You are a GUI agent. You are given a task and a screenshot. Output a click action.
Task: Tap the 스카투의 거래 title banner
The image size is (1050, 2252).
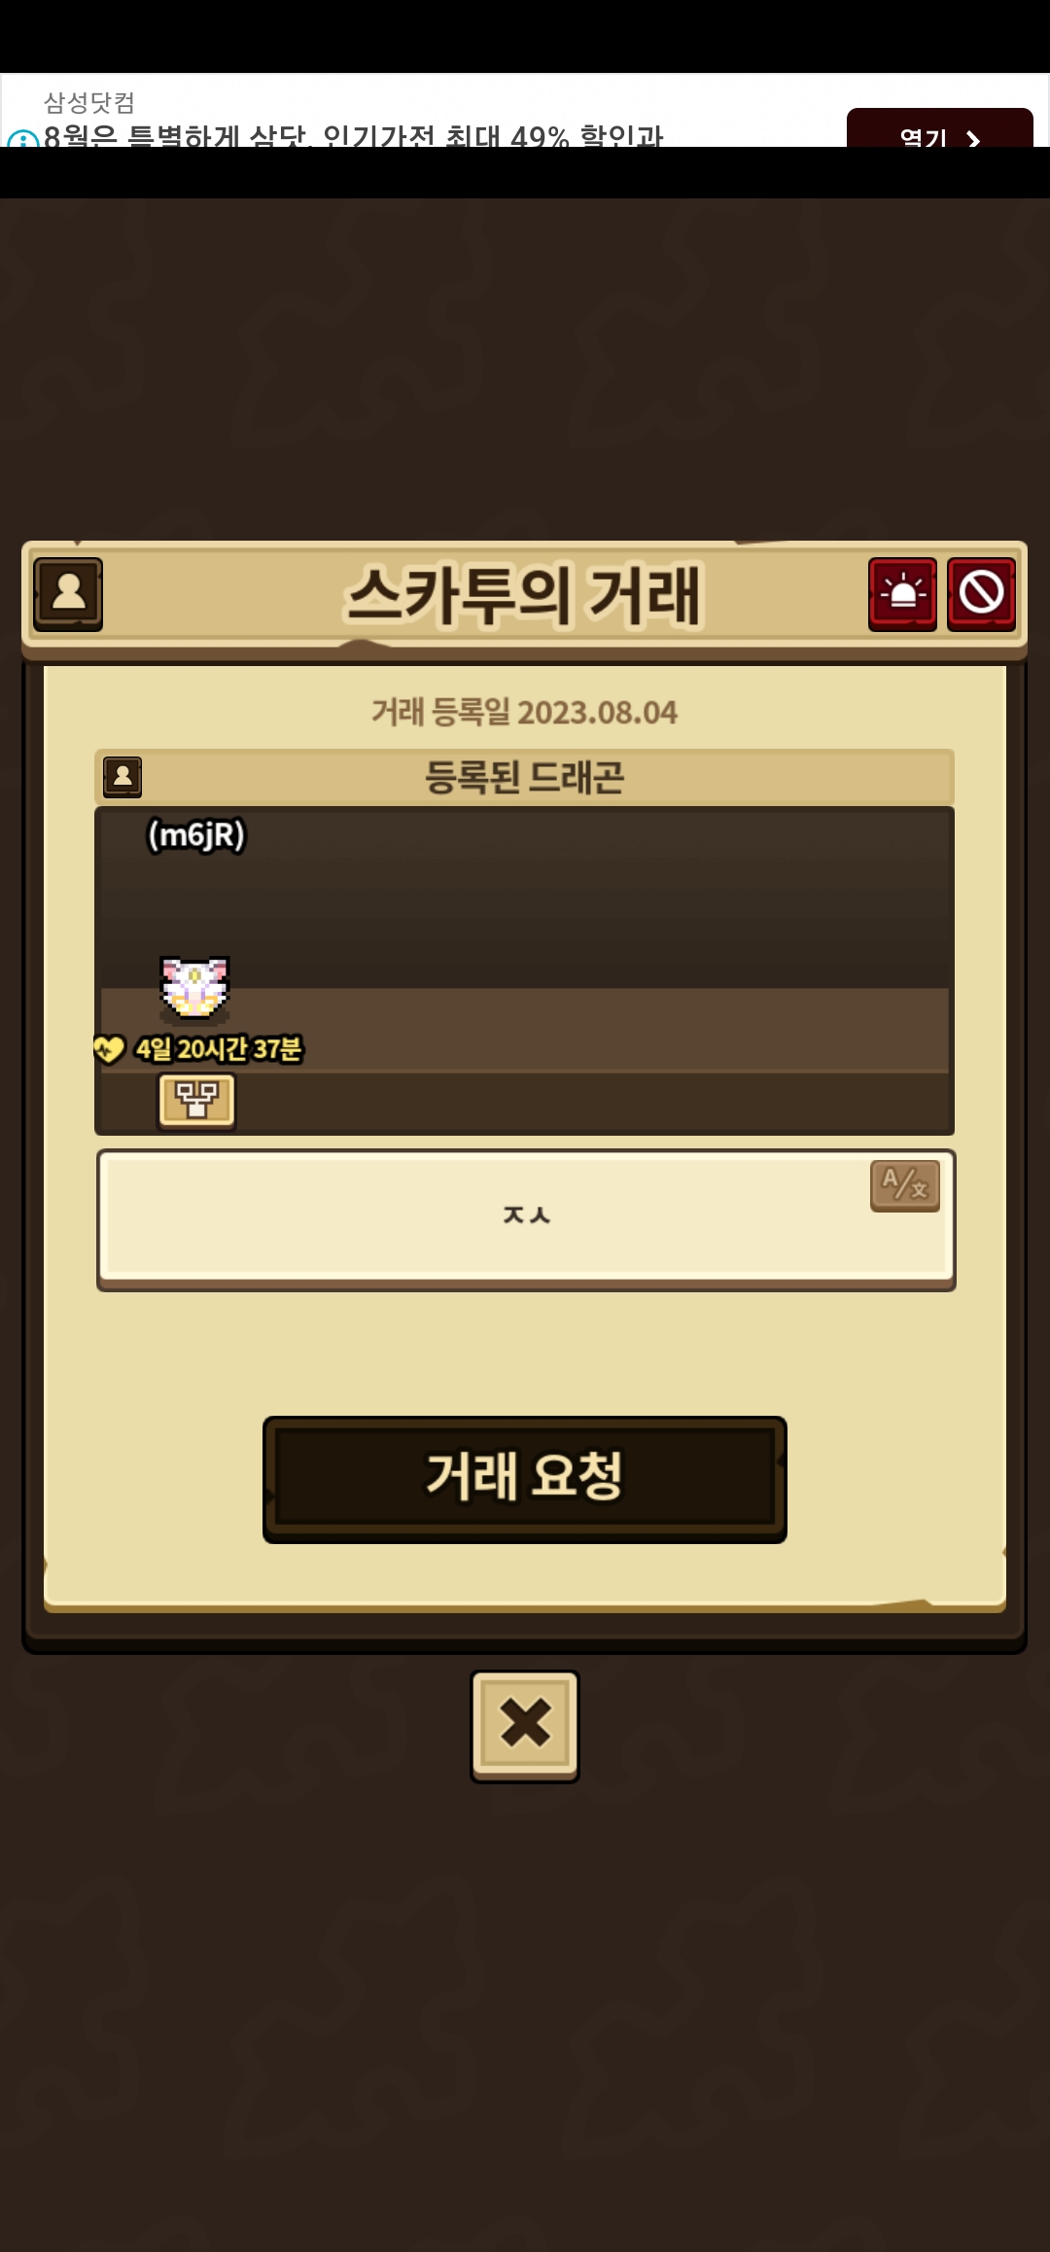pyautogui.click(x=525, y=594)
